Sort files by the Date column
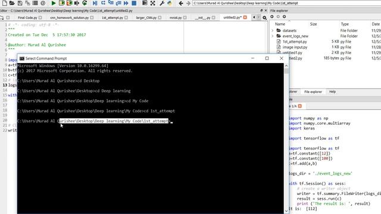The image size is (381, 214). click(x=376, y=24)
